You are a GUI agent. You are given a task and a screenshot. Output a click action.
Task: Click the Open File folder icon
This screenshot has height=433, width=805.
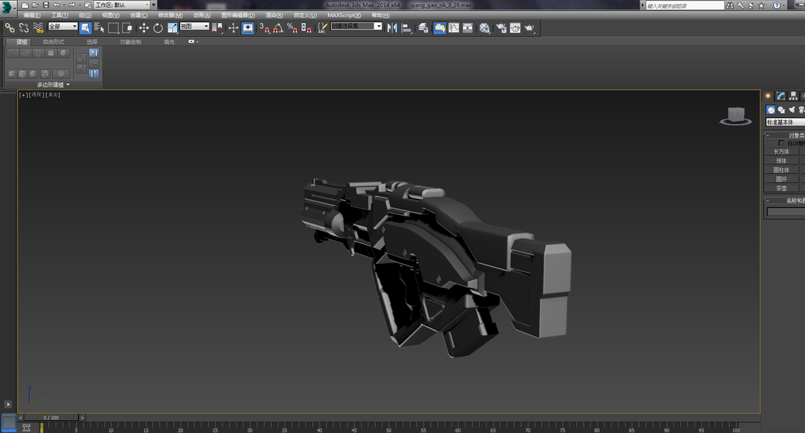[35, 5]
